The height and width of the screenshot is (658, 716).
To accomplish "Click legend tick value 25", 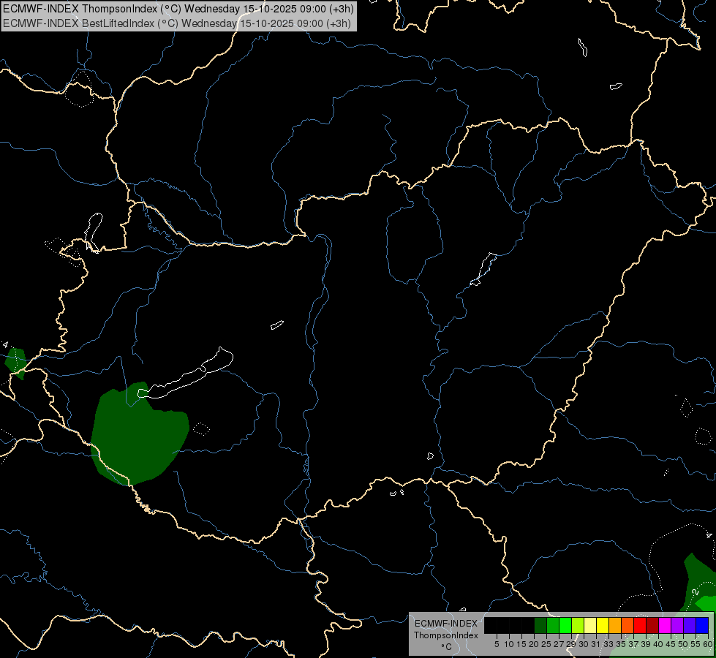I will (546, 644).
